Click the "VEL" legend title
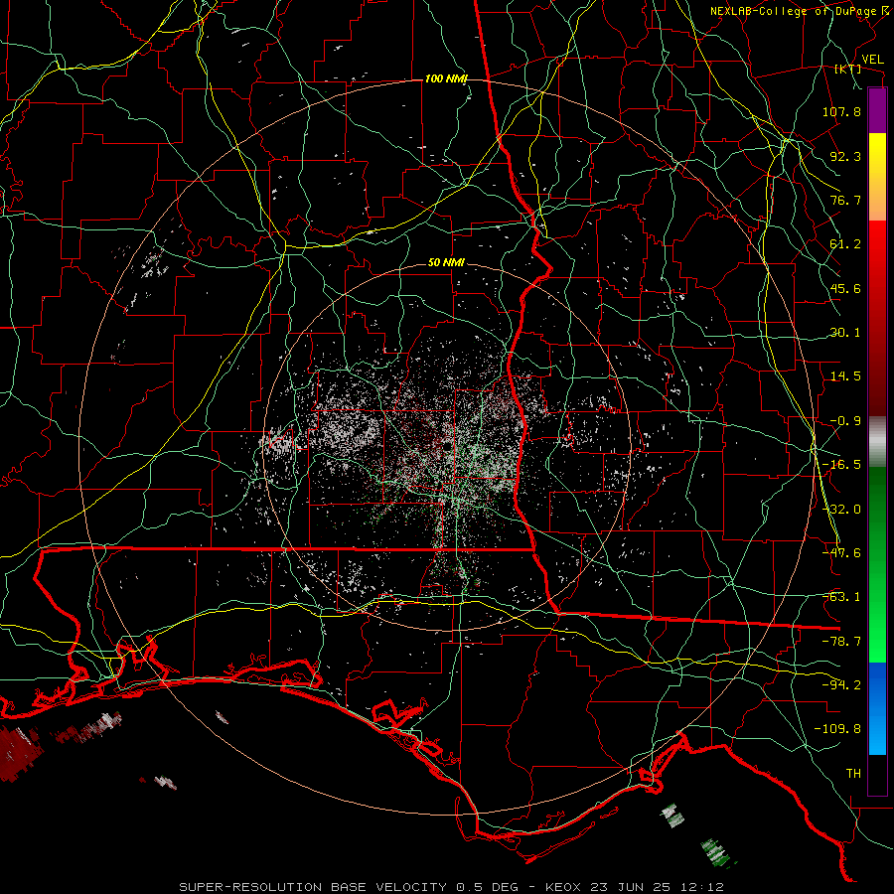This screenshot has height=894, width=894. 873,60
